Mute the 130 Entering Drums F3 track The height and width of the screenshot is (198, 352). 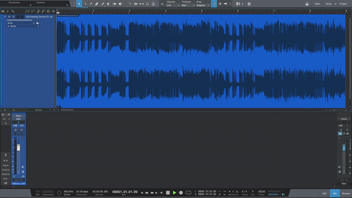pyautogui.click(x=9, y=17)
